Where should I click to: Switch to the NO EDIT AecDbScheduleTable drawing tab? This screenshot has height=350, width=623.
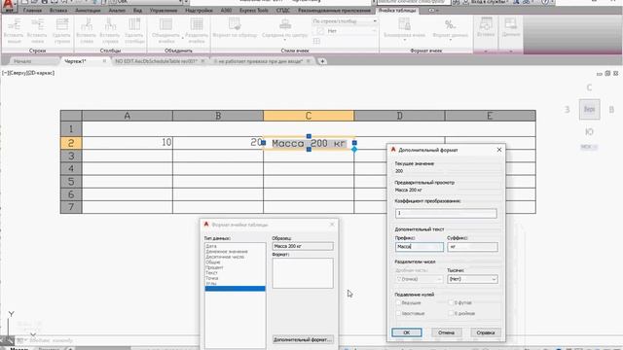pos(156,61)
